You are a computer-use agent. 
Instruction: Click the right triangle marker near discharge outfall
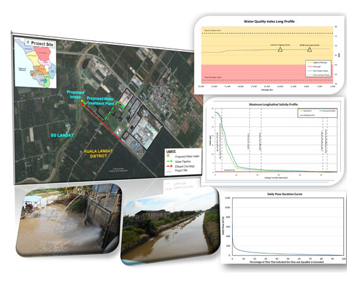(309, 49)
